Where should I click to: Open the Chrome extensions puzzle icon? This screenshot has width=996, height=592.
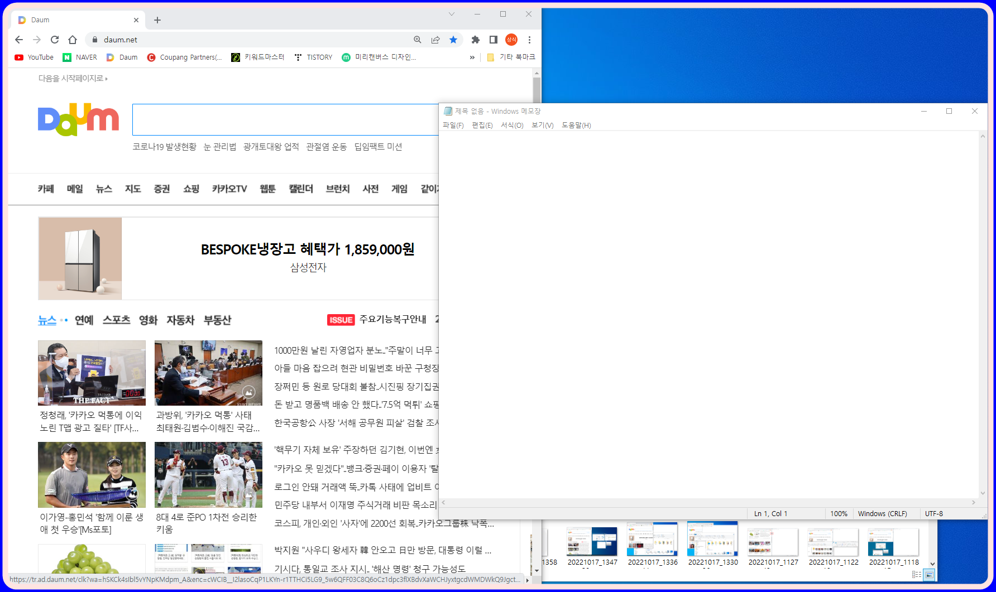476,40
